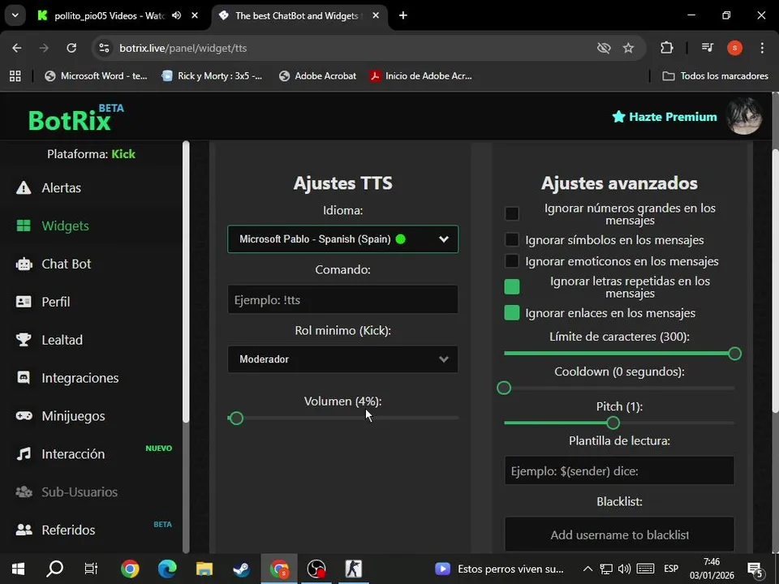
Task: Go back with the browser back arrow
Action: click(17, 48)
